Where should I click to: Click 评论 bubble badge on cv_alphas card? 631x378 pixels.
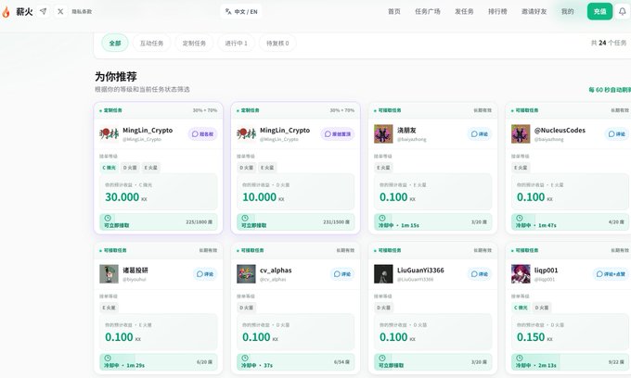tap(342, 274)
